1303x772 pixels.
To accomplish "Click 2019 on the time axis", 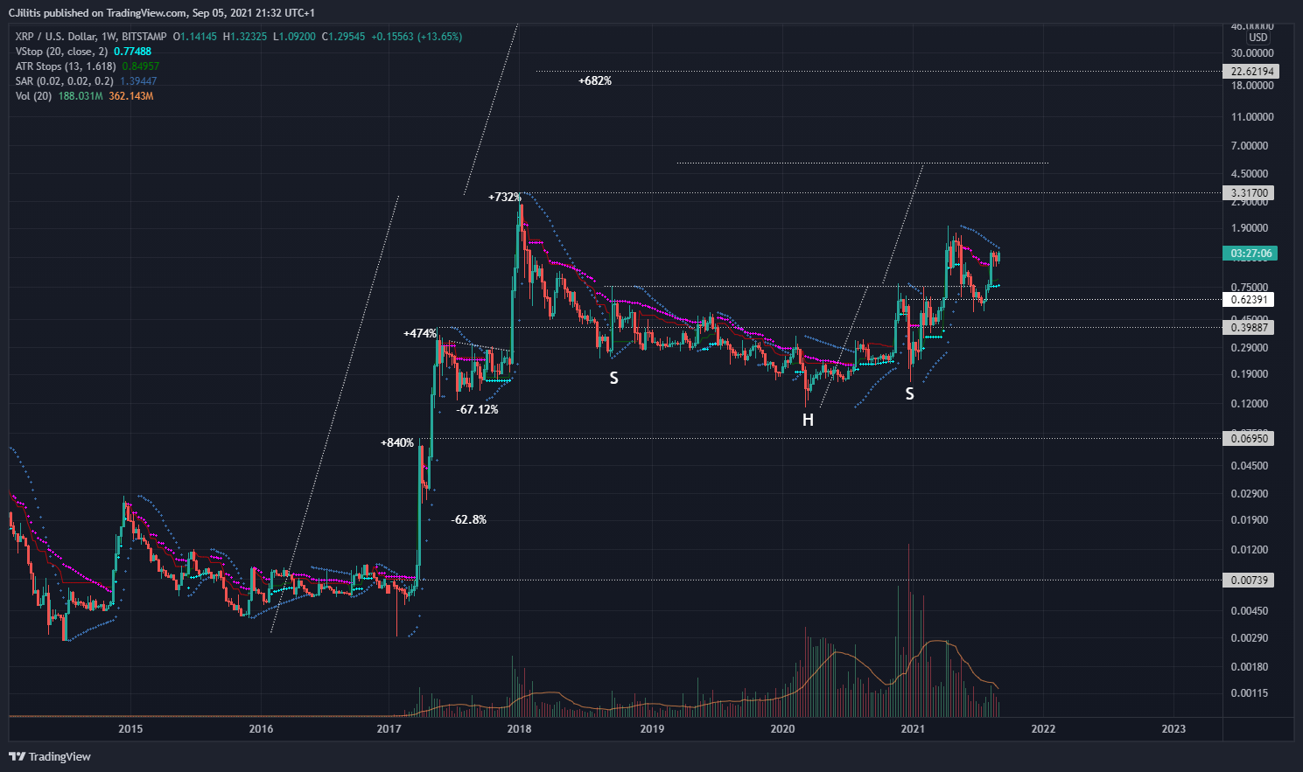I will point(652,729).
